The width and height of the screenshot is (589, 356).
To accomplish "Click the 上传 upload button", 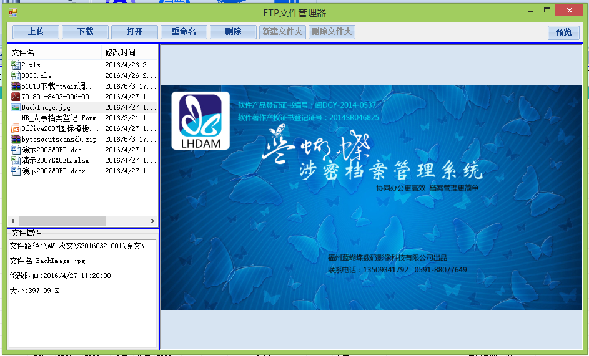I will point(36,32).
